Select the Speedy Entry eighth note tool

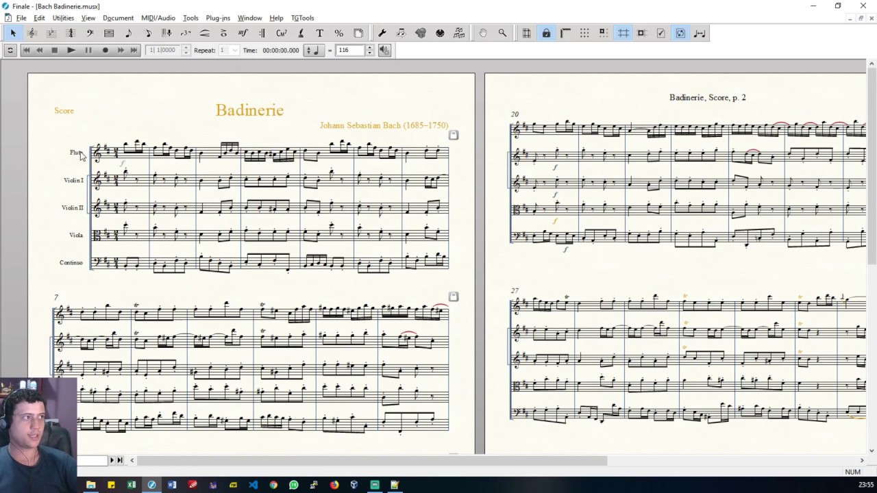pyautogui.click(x=148, y=33)
